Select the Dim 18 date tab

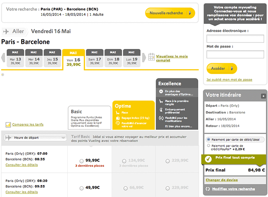tap(113, 58)
